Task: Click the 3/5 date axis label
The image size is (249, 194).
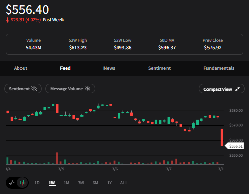Action: 61,169
